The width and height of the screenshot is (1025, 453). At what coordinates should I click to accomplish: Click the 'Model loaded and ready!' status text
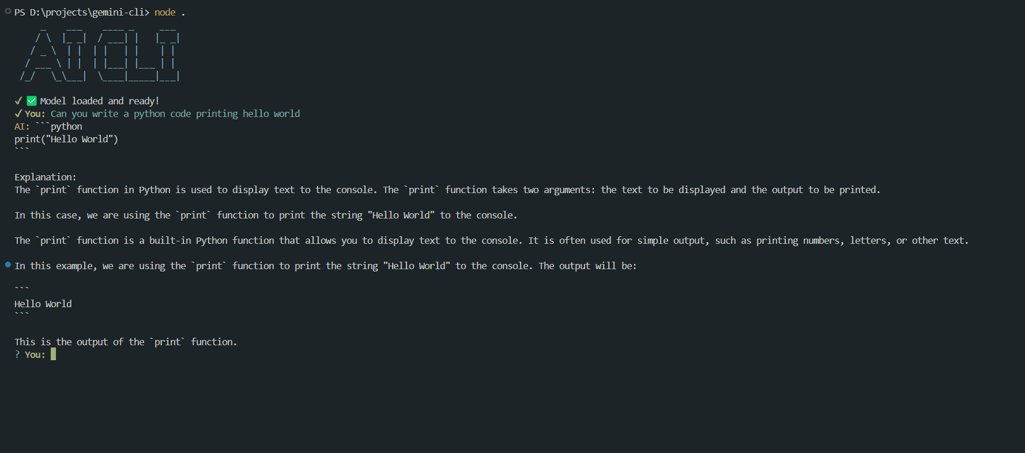point(99,101)
